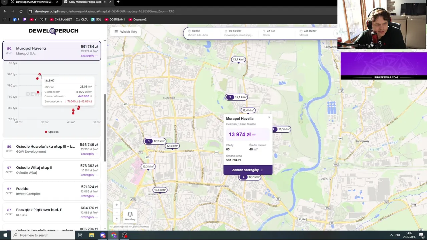Zoom out the map with minus button
Image resolution: width=427 pixels, height=240 pixels.
[x=117, y=212]
